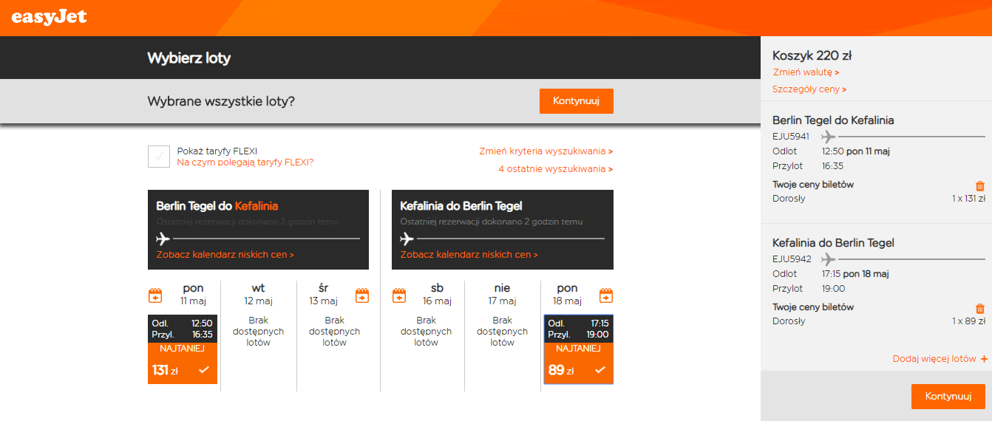
Task: Open 4 ostatnie wyszukiwania
Action: (556, 169)
